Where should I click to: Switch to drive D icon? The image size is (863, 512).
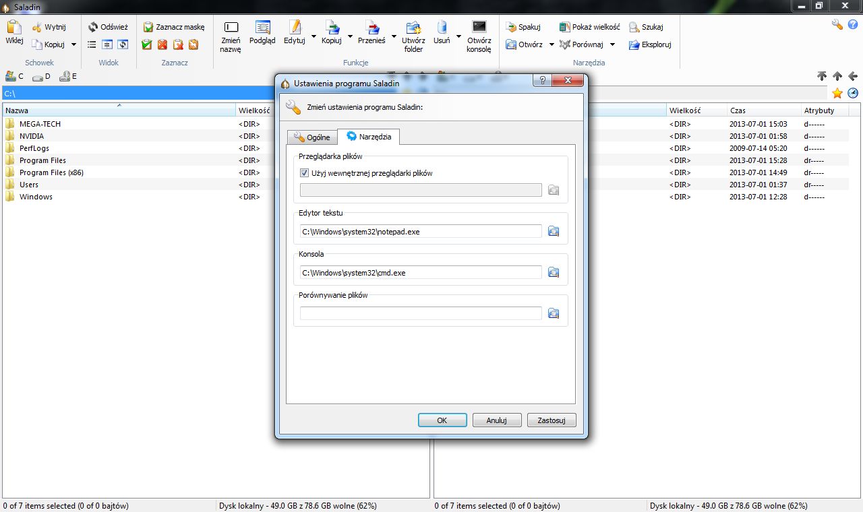(x=37, y=76)
